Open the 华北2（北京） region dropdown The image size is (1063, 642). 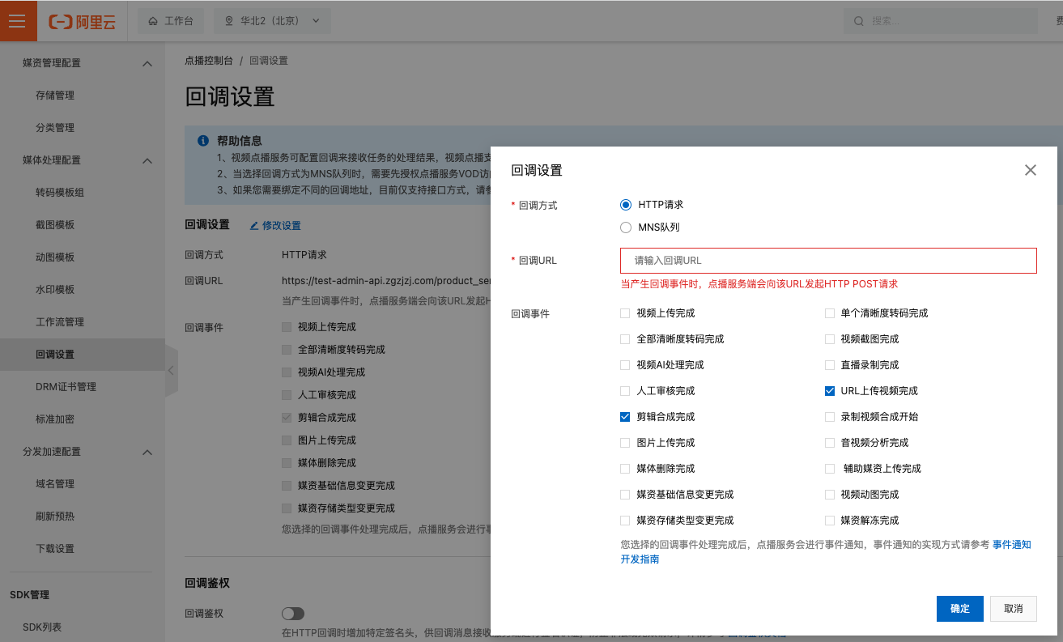(272, 21)
